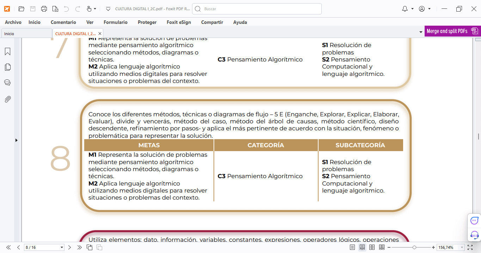Expand the navigation pane arrow
The width and height of the screenshot is (481, 253).
click(x=16, y=140)
